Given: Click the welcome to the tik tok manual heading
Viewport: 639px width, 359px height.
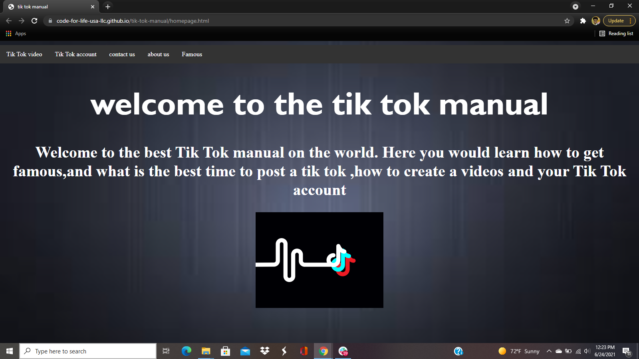Looking at the screenshot, I should point(319,104).
